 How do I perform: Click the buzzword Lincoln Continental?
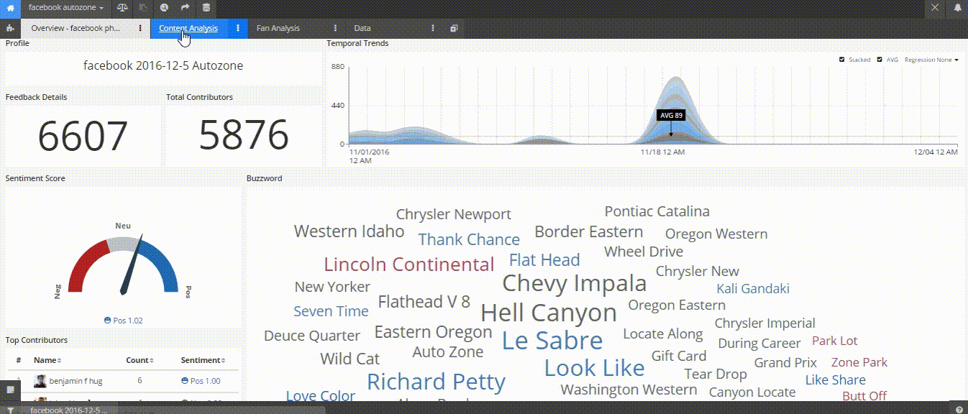(409, 264)
